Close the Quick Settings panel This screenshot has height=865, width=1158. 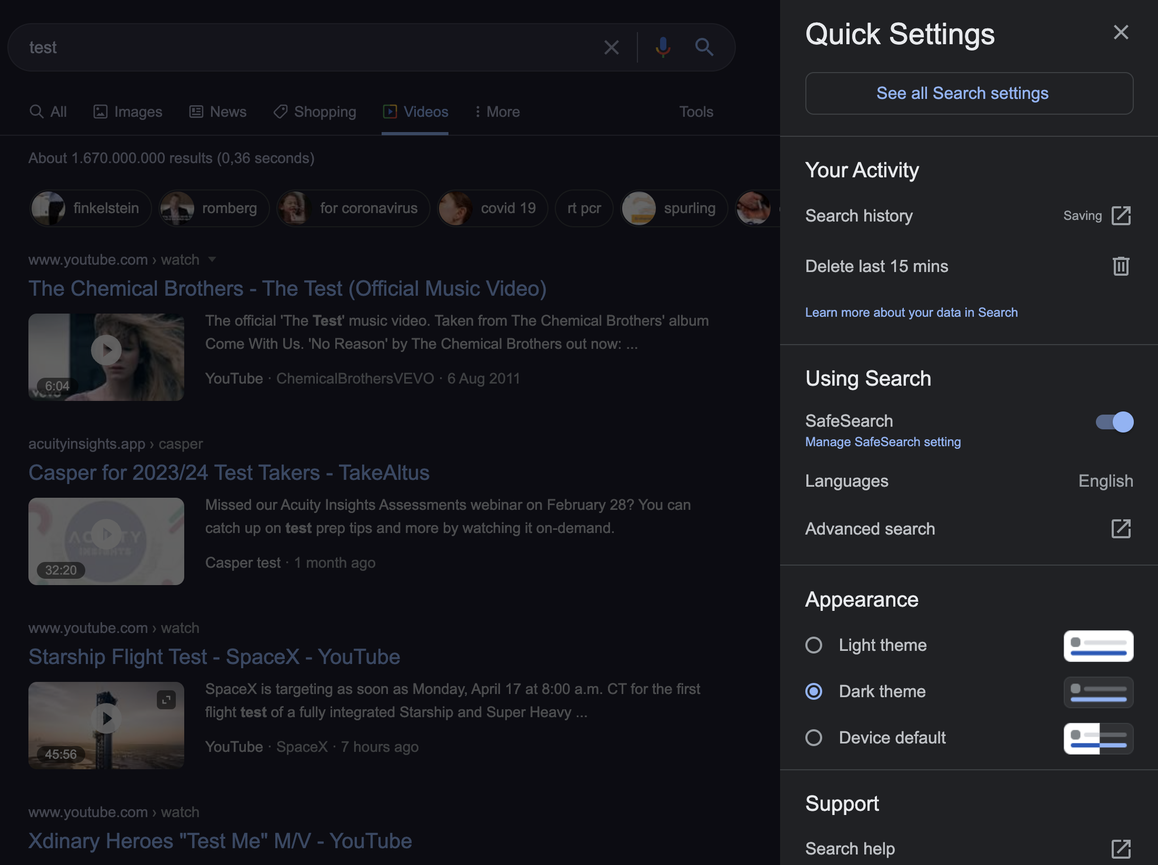[1121, 33]
